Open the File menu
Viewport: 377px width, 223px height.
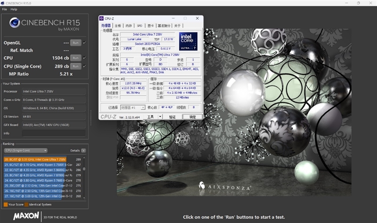[4, 9]
